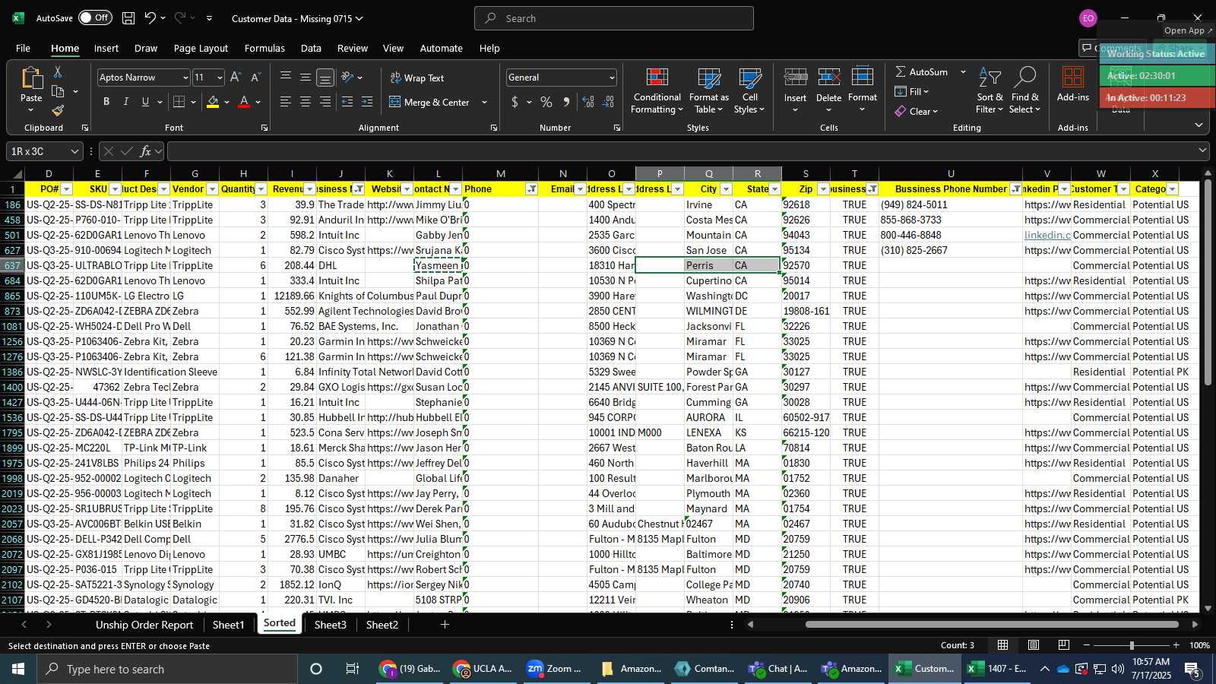Toggle Merge & Center
Screen dimensions: 1216x684
[x=430, y=102]
